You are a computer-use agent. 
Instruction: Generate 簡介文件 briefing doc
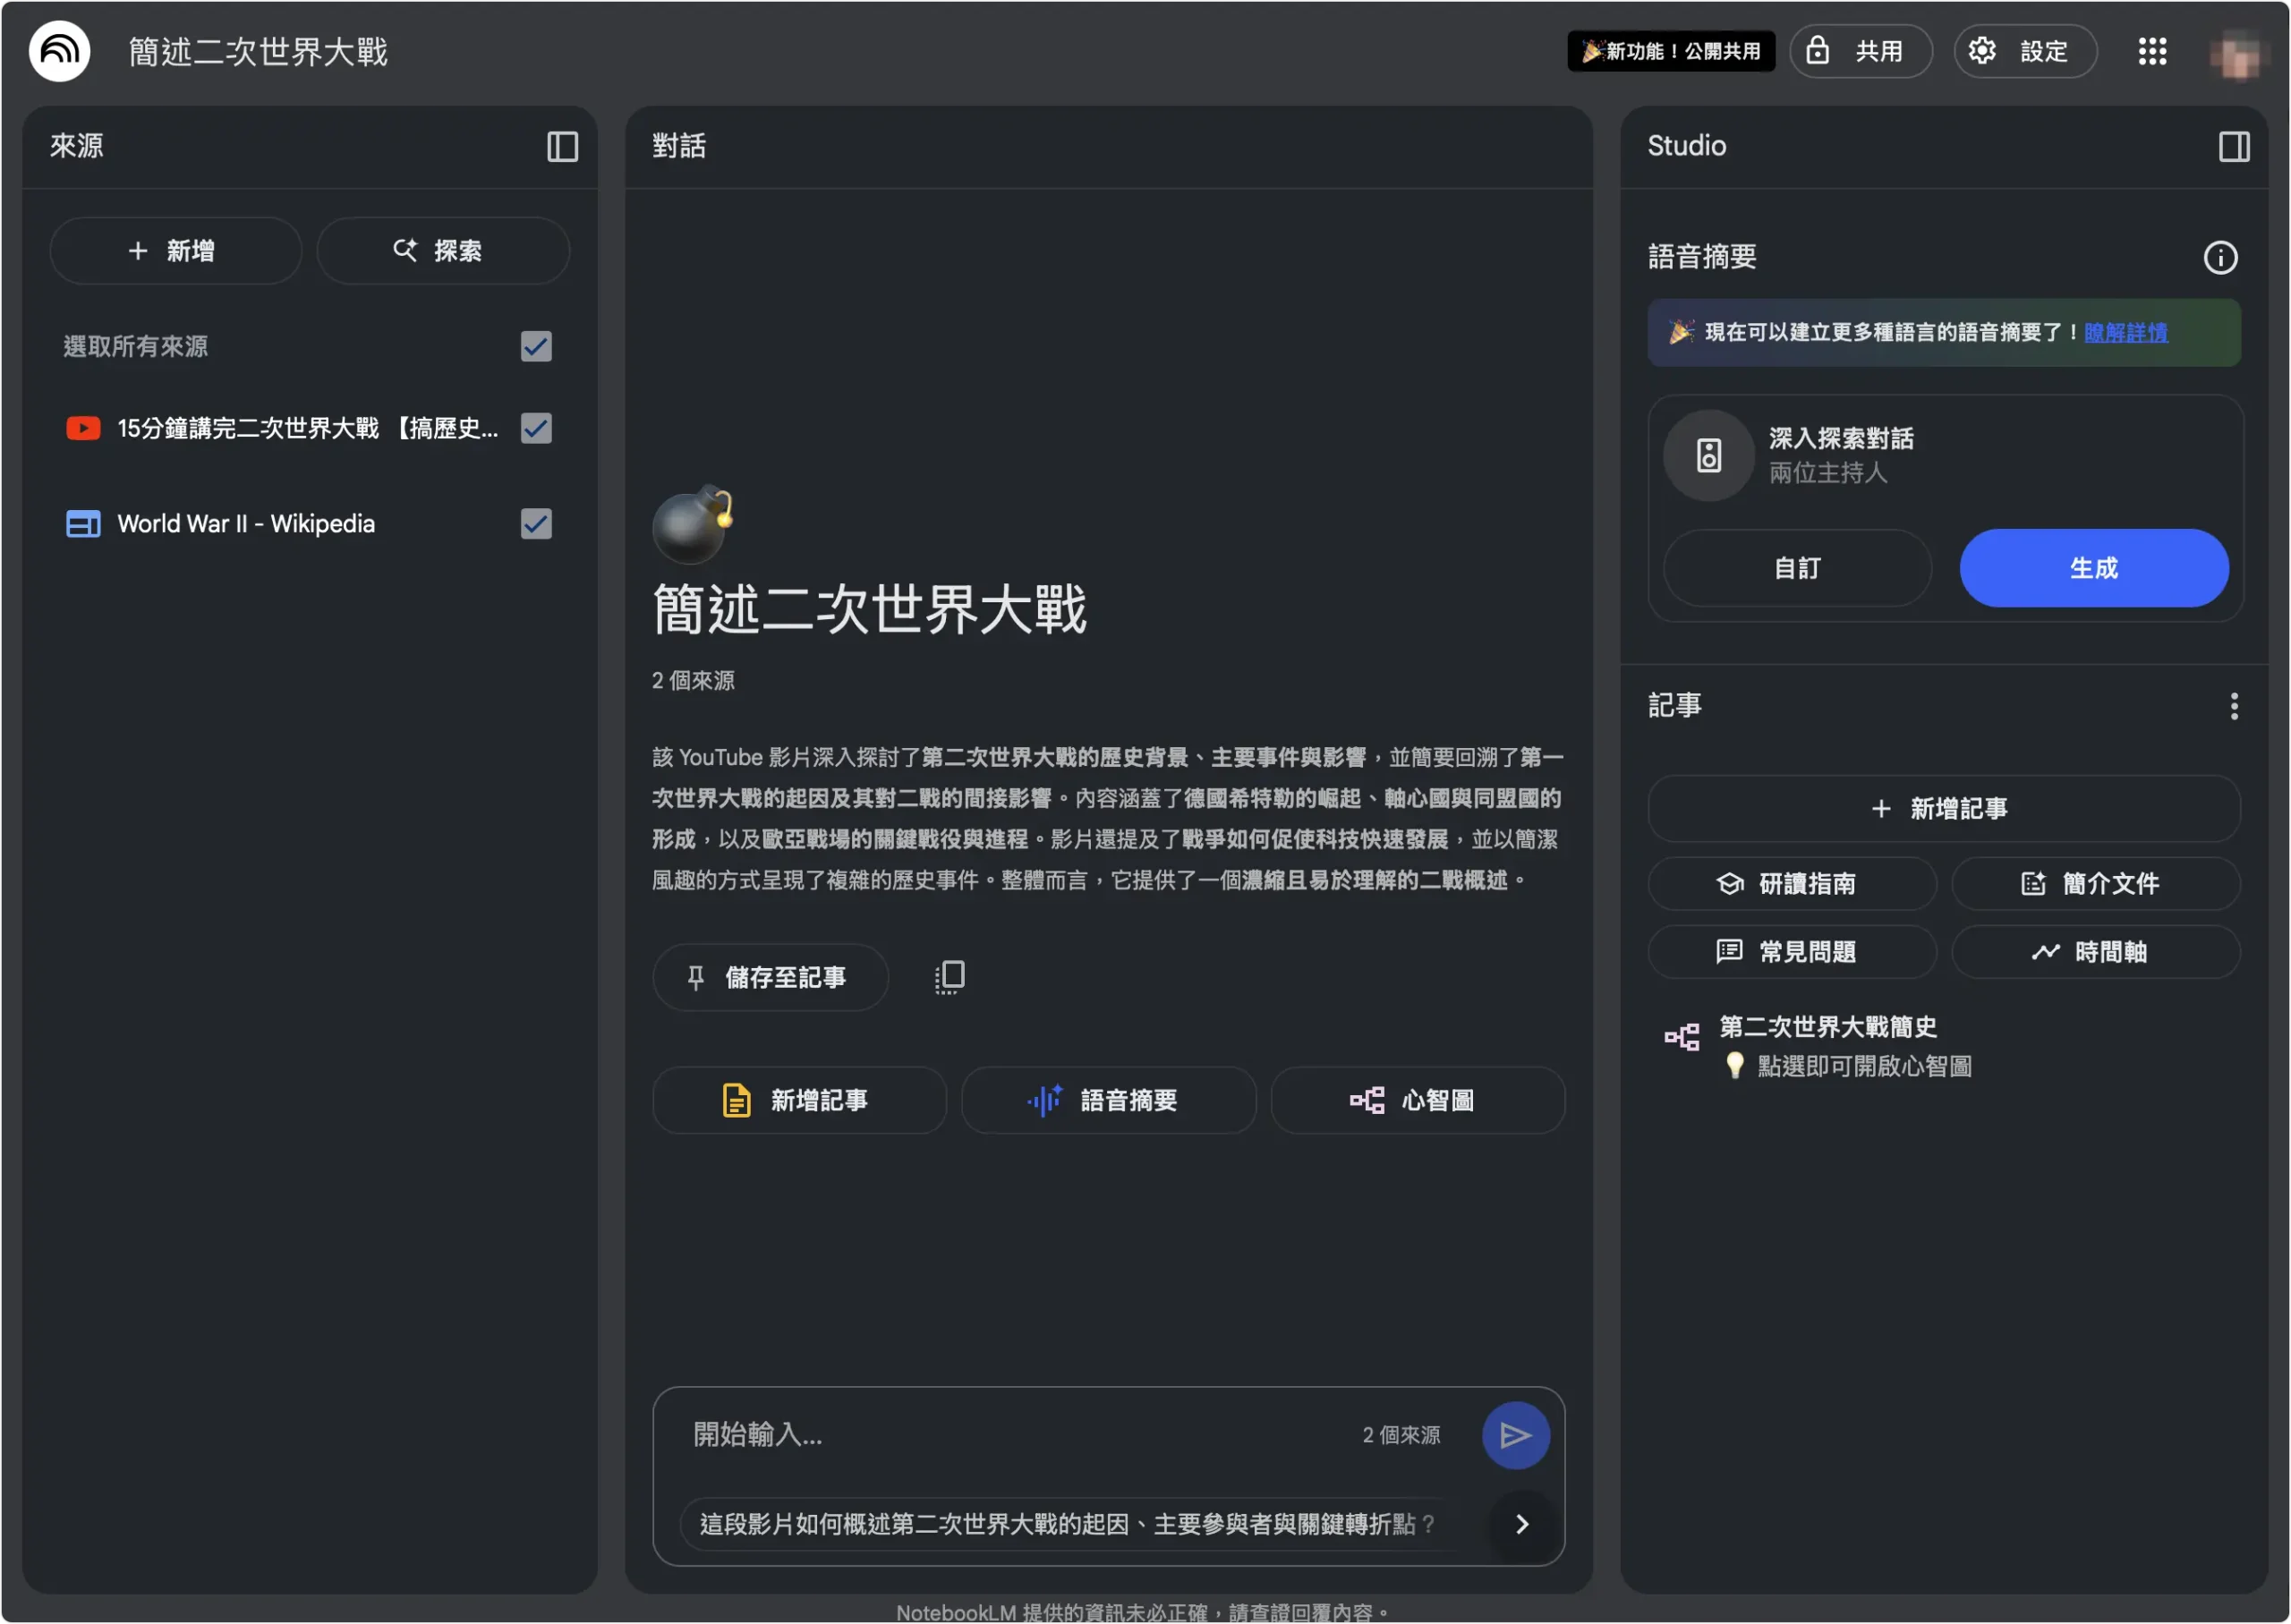point(2095,884)
